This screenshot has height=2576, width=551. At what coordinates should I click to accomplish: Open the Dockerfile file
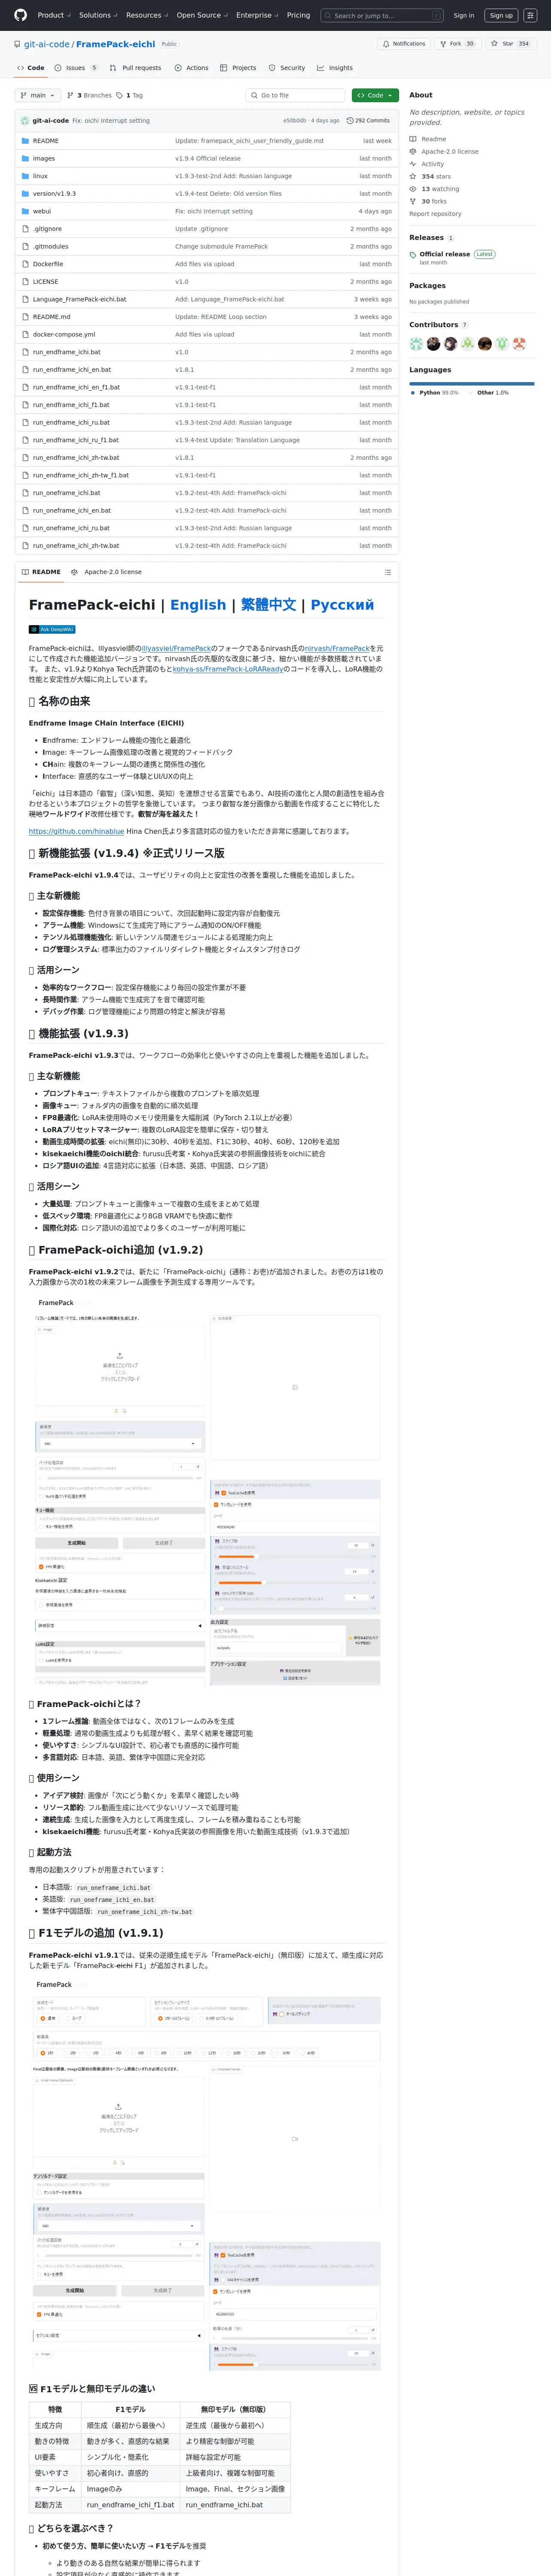pyautogui.click(x=48, y=264)
